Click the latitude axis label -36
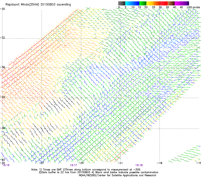 [2, 97]
